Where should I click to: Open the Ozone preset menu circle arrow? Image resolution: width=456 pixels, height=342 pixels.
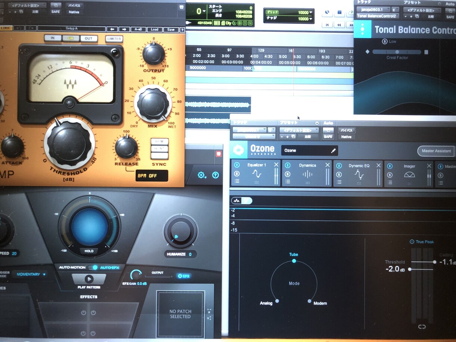317,123
